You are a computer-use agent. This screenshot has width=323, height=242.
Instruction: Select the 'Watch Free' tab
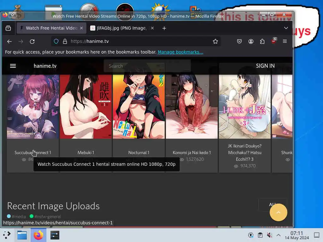[51, 28]
